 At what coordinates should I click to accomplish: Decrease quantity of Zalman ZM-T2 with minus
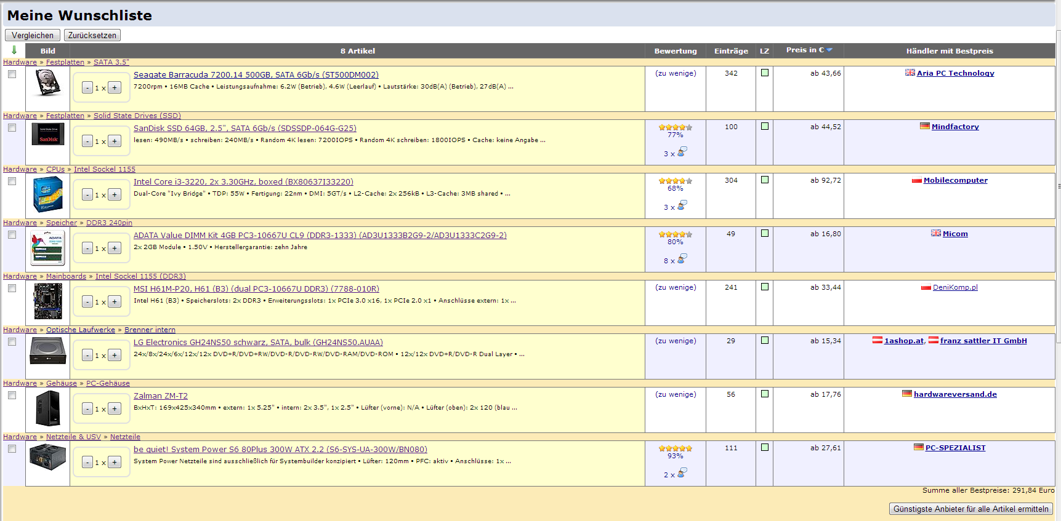[87, 409]
